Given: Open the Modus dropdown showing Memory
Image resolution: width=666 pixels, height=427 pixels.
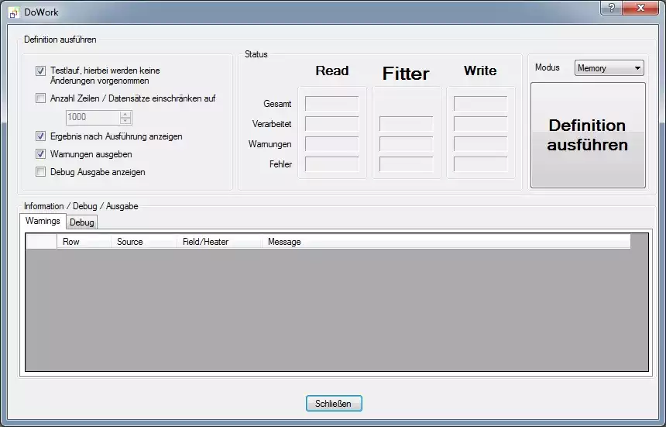Looking at the screenshot, I should click(609, 68).
